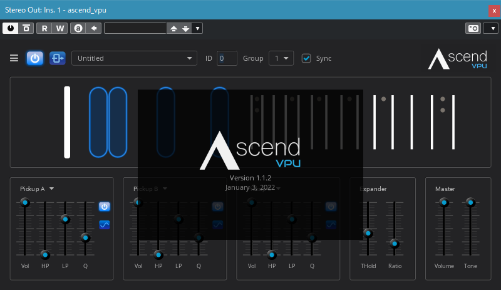This screenshot has width=501, height=290.
Task: Load next preset with down arrow
Action: click(185, 28)
